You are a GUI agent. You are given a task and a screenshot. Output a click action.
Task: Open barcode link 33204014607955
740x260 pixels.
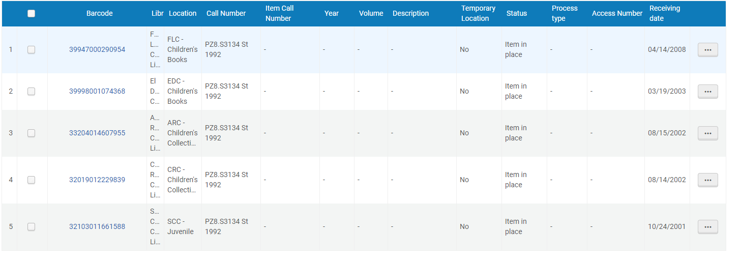97,133
